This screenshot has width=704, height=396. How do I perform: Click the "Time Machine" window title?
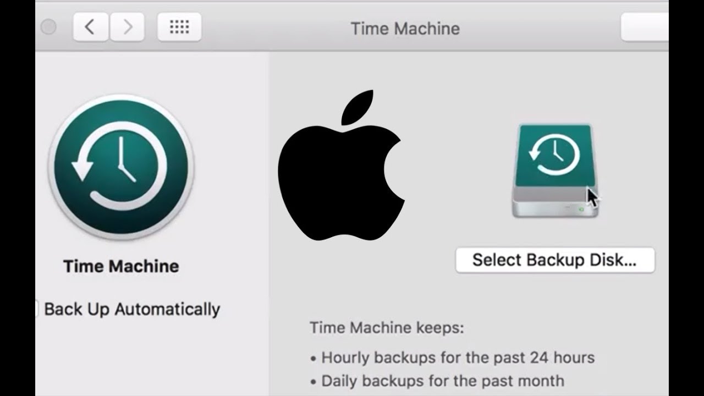(x=405, y=29)
